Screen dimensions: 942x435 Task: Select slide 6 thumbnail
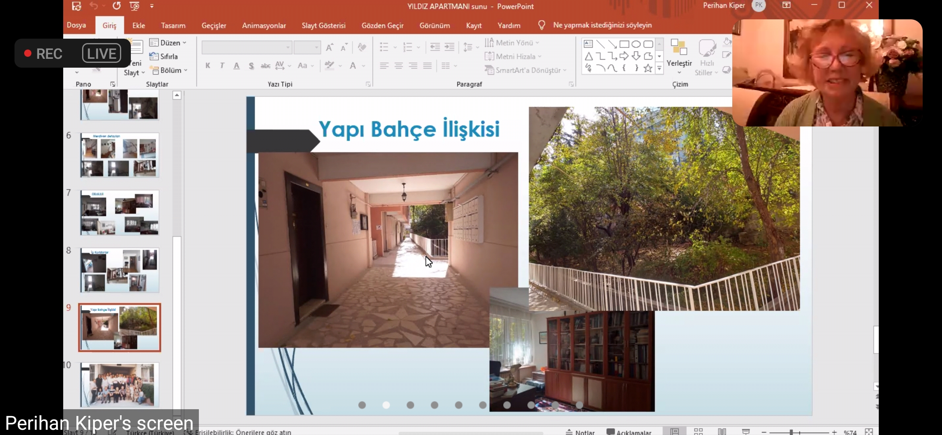point(120,155)
